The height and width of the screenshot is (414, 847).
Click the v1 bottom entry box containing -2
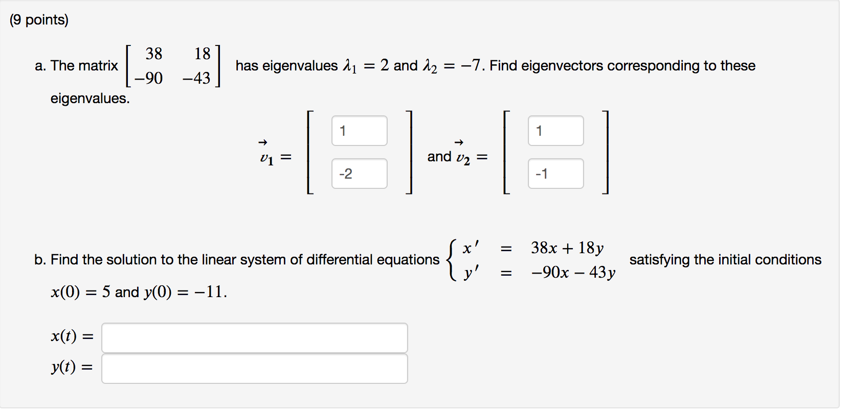pos(359,174)
